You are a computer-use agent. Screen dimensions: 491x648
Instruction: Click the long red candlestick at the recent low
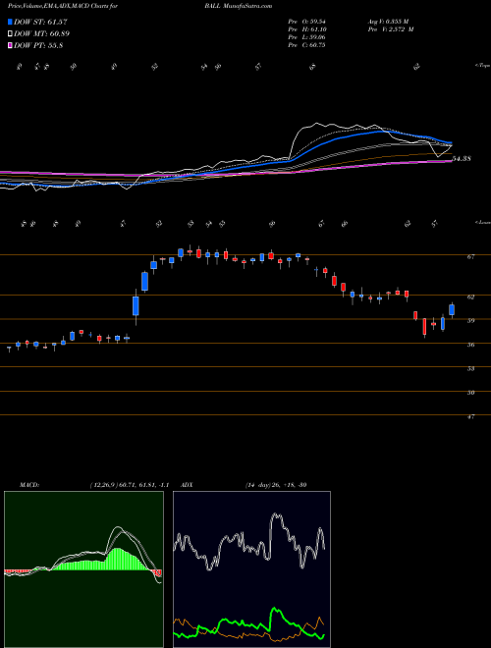[x=424, y=327]
